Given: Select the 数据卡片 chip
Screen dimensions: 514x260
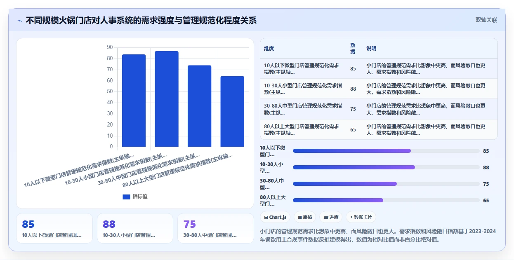Looking at the screenshot, I should (361, 217).
